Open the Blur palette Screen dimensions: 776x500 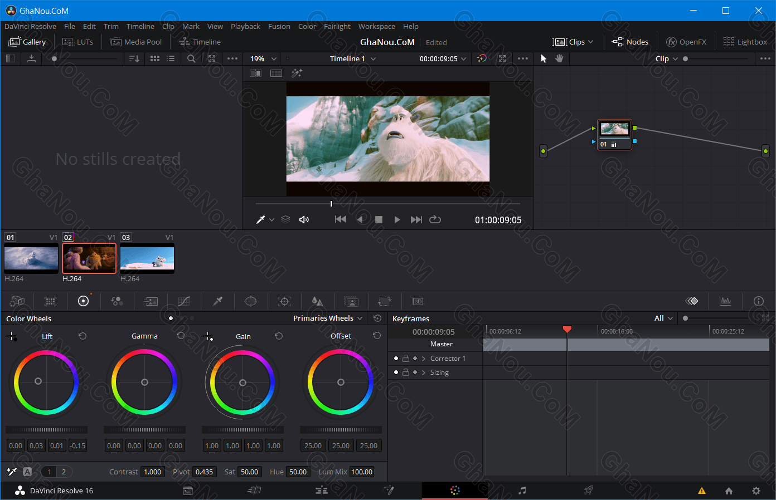click(x=317, y=301)
